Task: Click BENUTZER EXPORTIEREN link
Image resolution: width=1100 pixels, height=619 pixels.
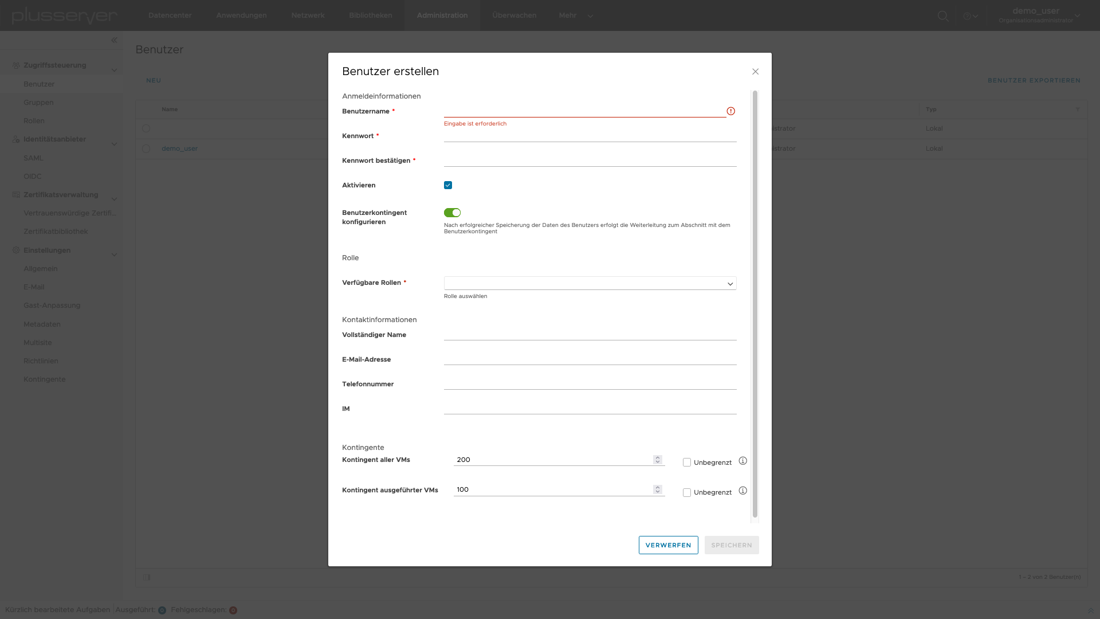Action: [1034, 81]
